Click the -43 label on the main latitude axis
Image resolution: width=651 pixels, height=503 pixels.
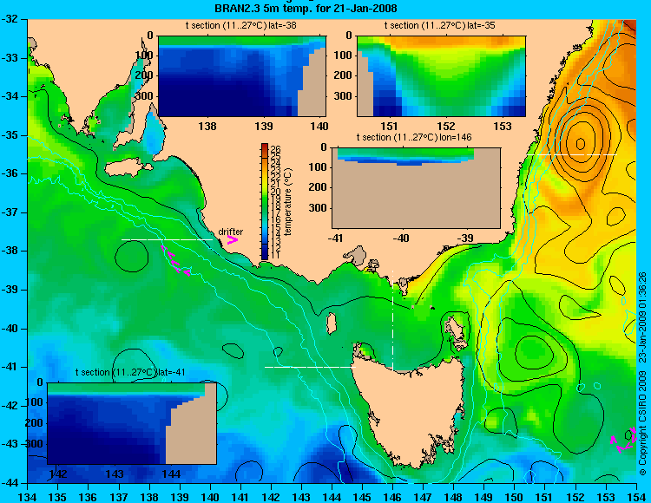(11, 444)
